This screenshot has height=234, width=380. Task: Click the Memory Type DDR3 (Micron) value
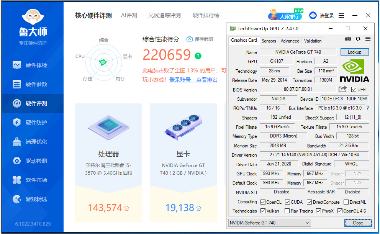[x=283, y=136]
